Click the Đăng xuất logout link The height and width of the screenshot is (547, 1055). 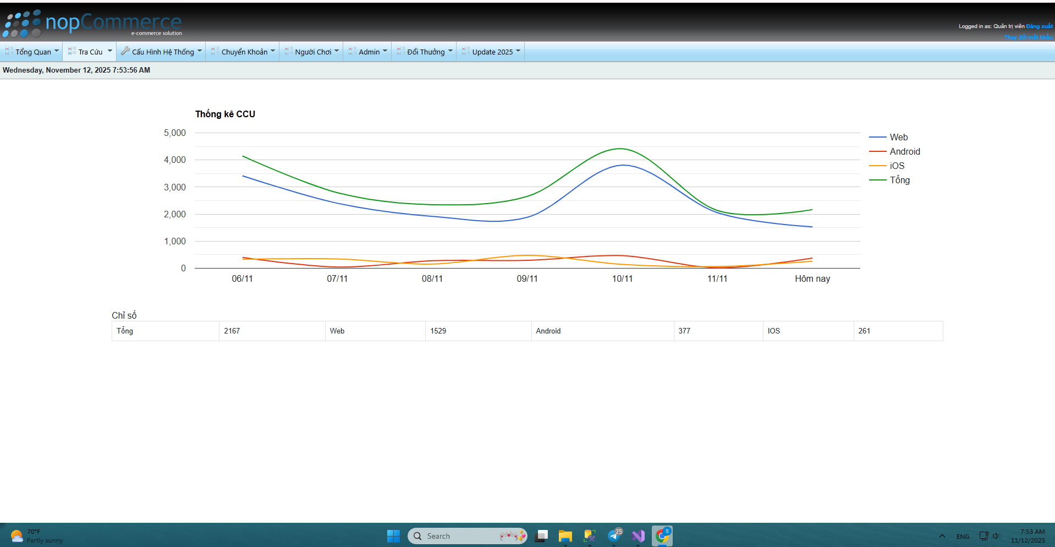pyautogui.click(x=1039, y=26)
